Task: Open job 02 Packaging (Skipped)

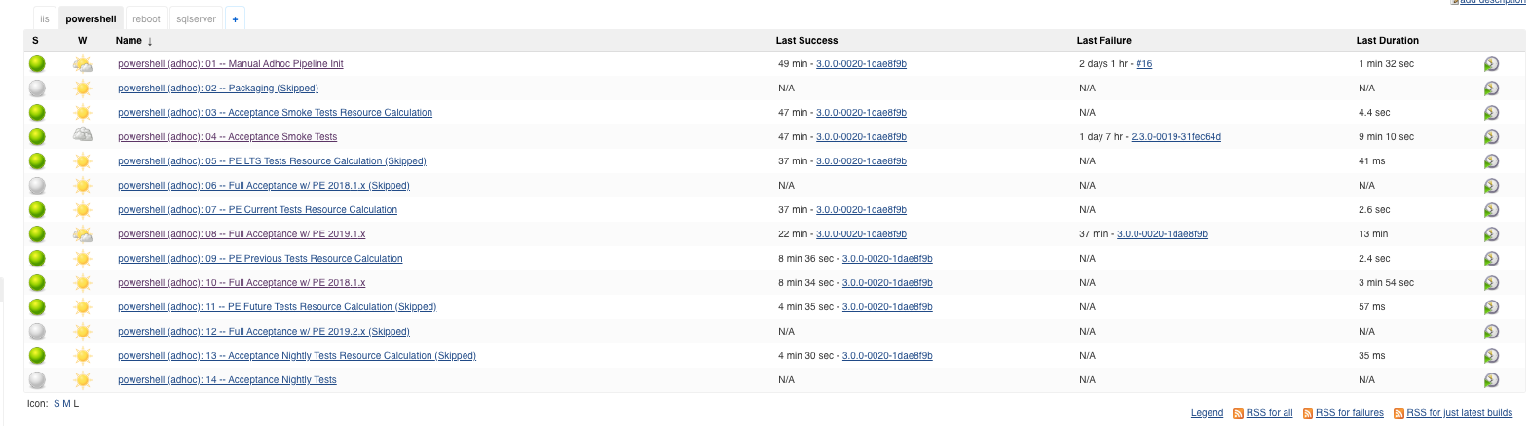Action: [218, 89]
